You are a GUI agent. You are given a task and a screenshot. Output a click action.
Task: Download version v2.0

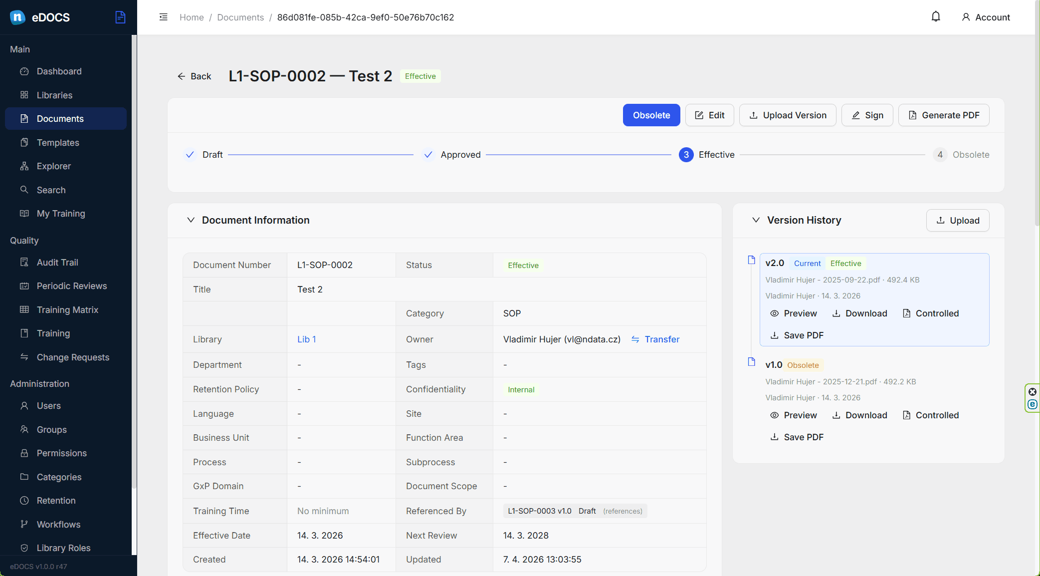click(860, 313)
